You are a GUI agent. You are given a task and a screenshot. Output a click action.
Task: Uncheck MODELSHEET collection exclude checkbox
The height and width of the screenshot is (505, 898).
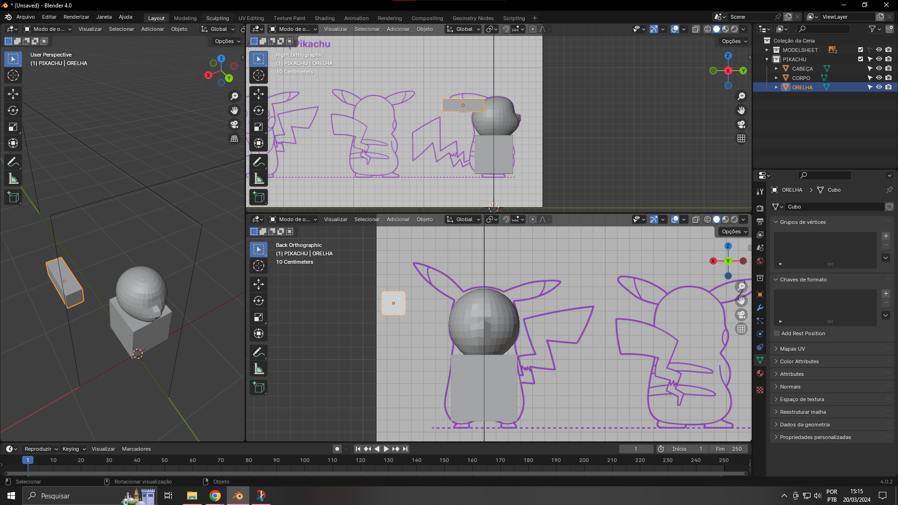click(x=860, y=50)
